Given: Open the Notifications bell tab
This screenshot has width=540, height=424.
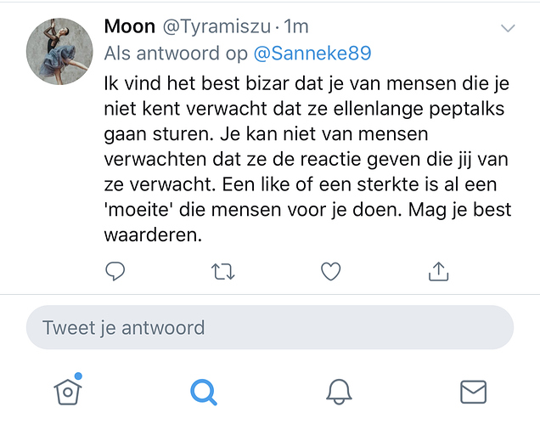Looking at the screenshot, I should 339,391.
